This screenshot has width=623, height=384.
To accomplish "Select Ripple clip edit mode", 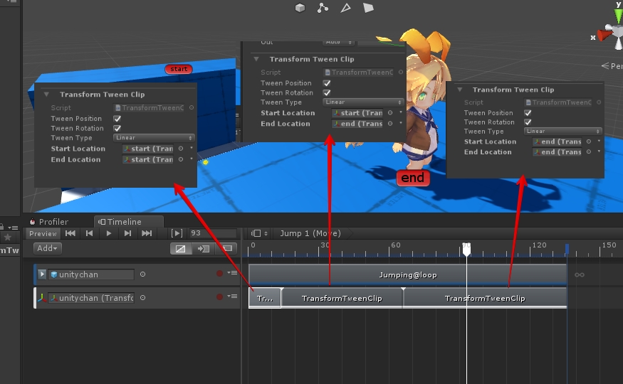I will 203,249.
